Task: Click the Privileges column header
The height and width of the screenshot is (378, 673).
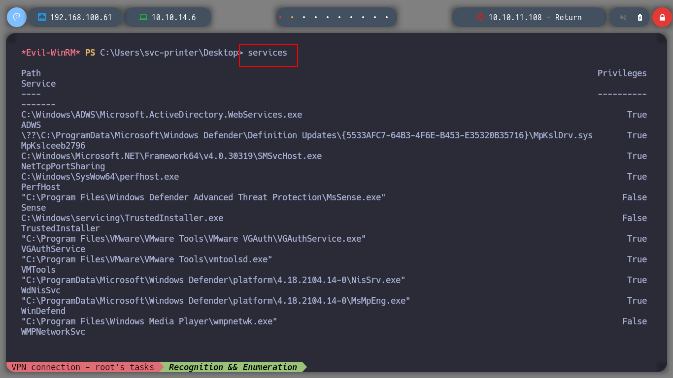Action: [x=622, y=73]
